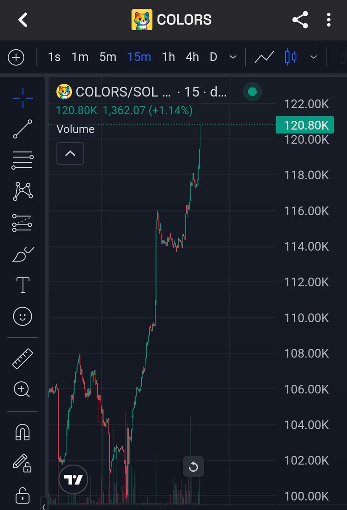Share the COLORS chart
Viewport: 347px width, 510px height.
point(300,20)
